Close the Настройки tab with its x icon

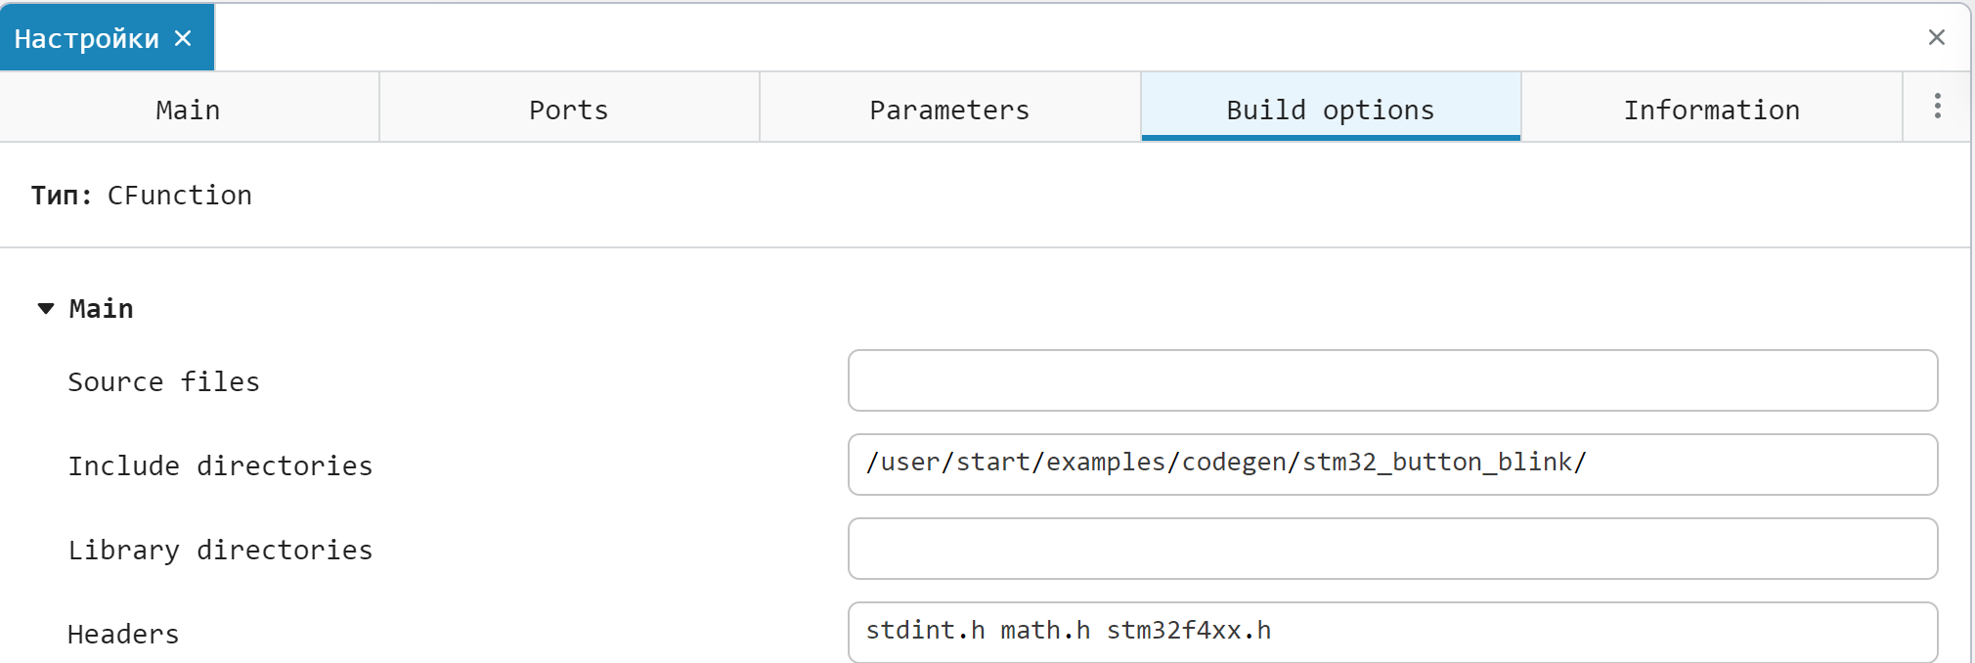(x=183, y=38)
